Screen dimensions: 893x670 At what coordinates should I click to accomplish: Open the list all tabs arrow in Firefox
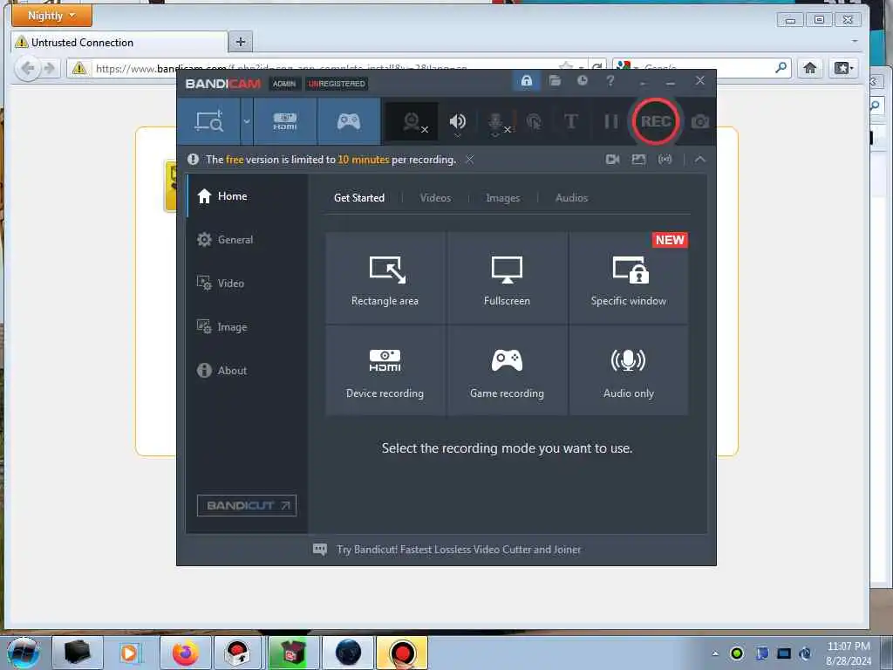coord(855,42)
